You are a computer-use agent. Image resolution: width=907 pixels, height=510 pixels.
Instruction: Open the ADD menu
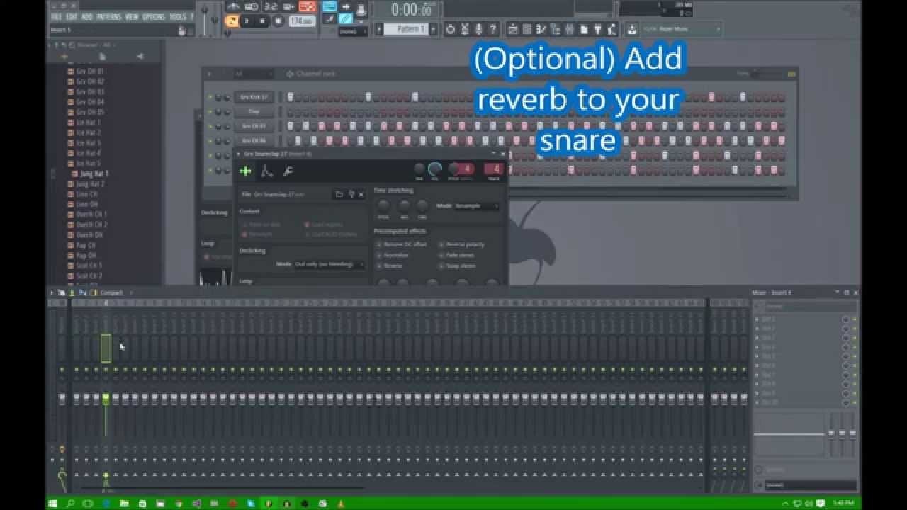[87, 16]
